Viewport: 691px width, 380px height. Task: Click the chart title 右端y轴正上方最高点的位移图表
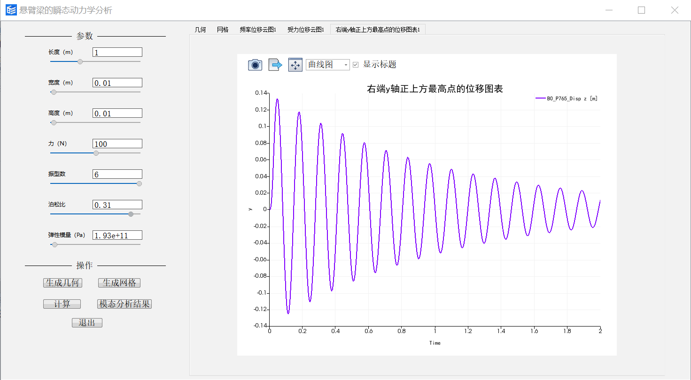[x=435, y=89]
